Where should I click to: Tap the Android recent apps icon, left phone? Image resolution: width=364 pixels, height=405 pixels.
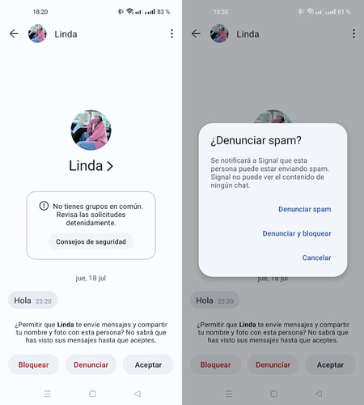click(47, 394)
